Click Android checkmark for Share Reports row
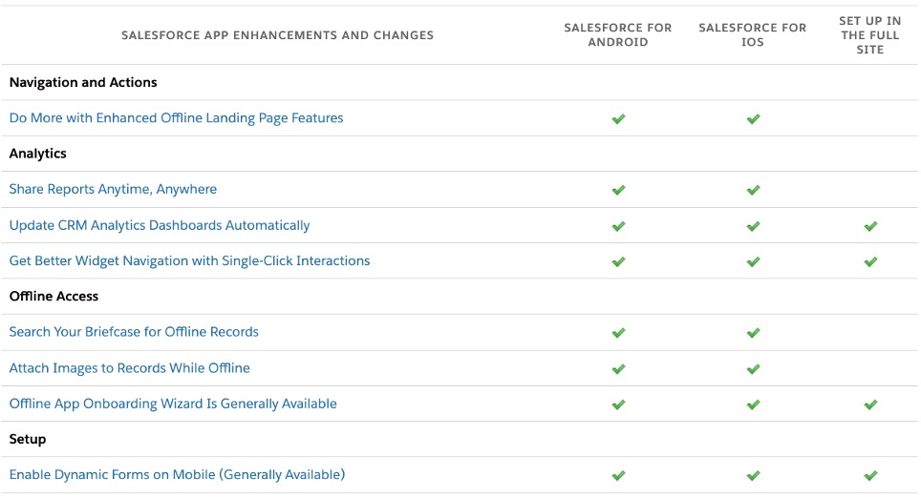 pyautogui.click(x=618, y=190)
